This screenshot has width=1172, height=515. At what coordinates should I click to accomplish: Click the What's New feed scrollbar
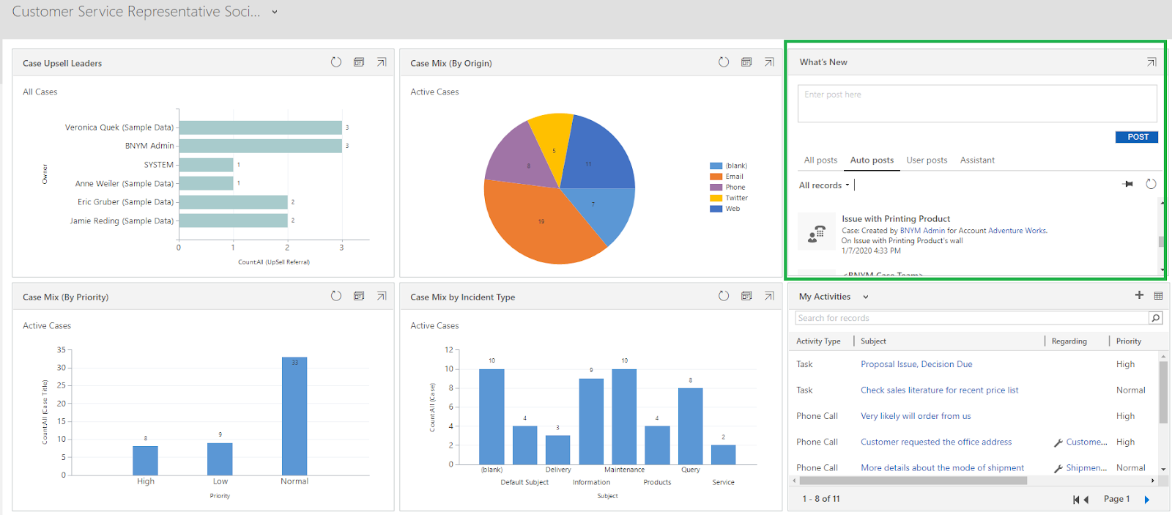click(x=1161, y=241)
